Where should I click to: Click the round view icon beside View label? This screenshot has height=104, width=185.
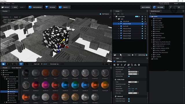tap(133, 55)
